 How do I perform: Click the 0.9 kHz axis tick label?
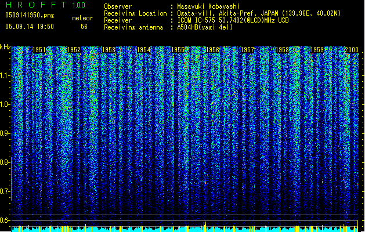click(5, 133)
